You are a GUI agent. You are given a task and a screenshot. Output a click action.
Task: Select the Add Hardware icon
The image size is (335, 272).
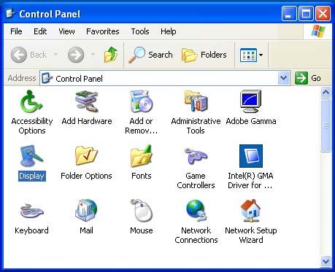coord(87,101)
